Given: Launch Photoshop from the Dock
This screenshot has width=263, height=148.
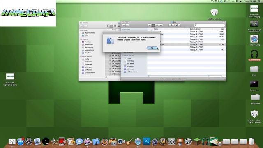Looking at the screenshot, I should tap(146, 141).
